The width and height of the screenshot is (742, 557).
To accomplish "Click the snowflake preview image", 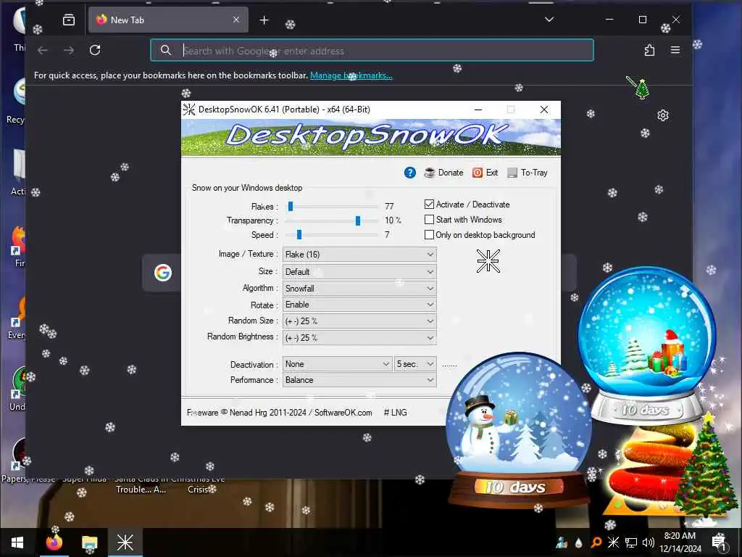I will (488, 261).
